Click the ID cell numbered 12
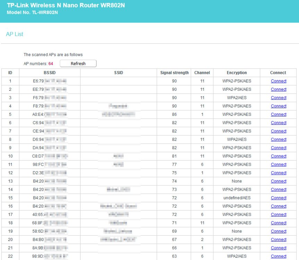299x260 pixels. click(x=10, y=173)
